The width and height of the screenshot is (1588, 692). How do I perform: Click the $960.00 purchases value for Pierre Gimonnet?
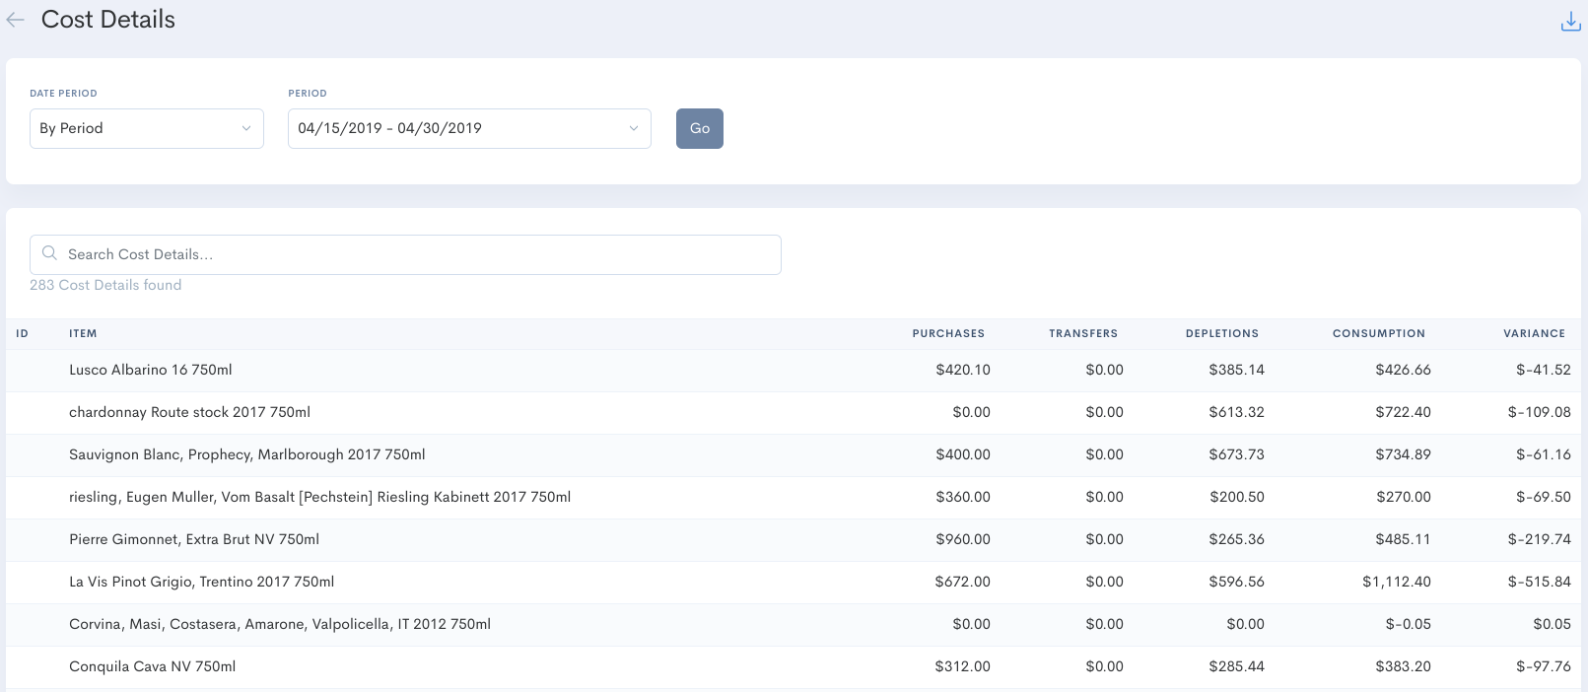(x=963, y=539)
